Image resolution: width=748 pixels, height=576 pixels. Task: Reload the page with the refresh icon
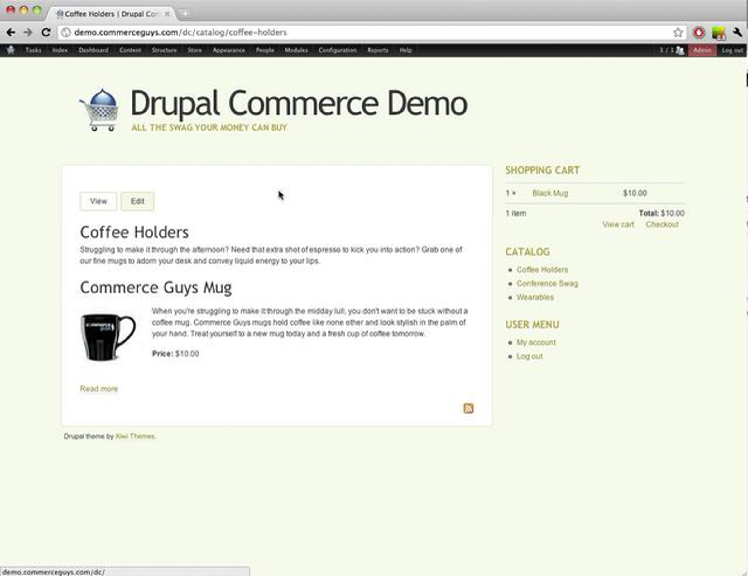pyautogui.click(x=46, y=32)
